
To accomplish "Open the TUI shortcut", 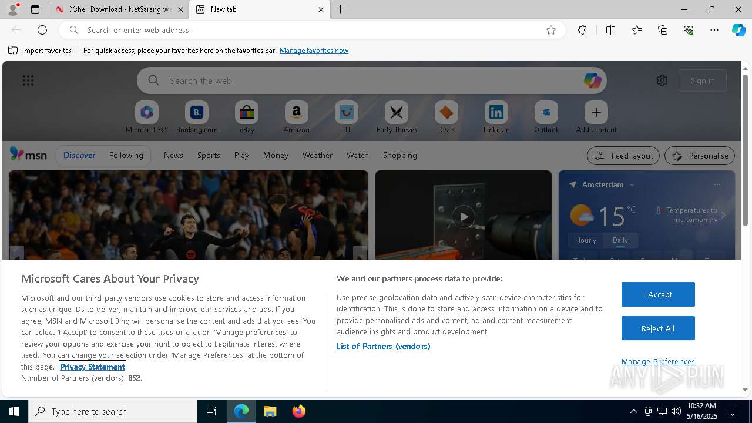I will [x=347, y=117].
